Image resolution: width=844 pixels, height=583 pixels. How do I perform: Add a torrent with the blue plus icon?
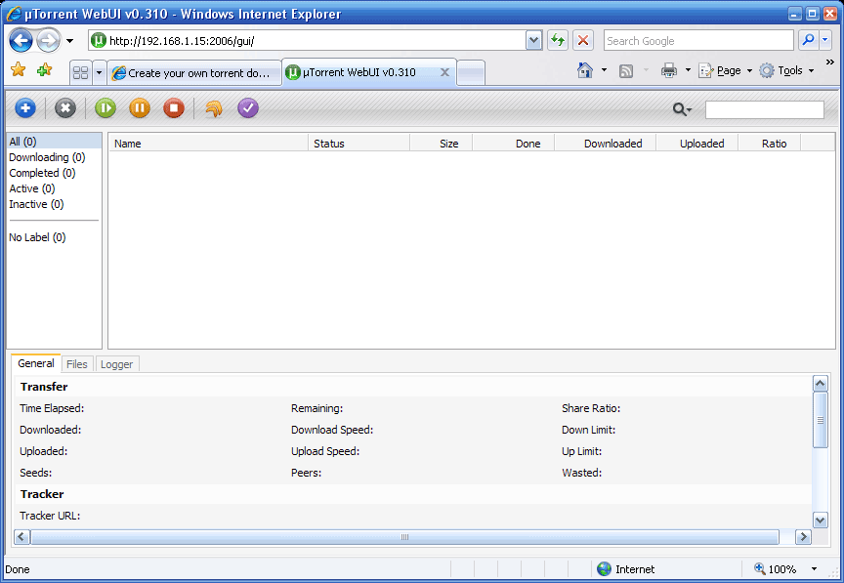(x=25, y=108)
